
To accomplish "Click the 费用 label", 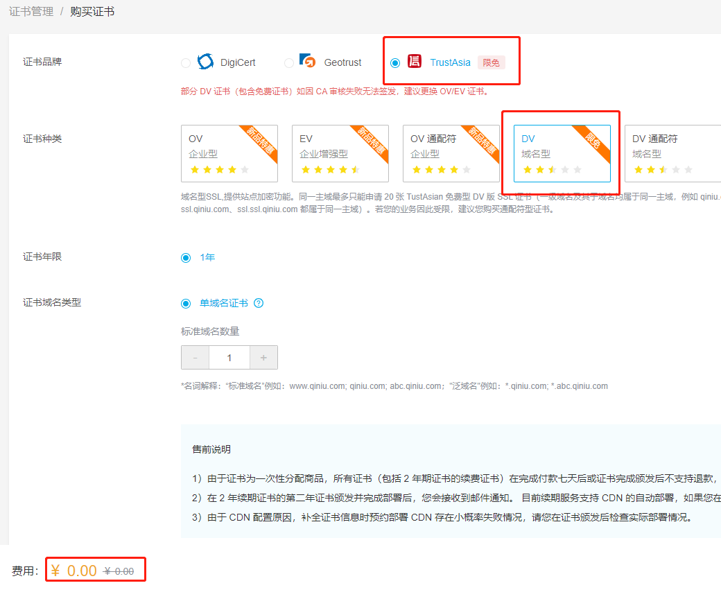I will (x=25, y=571).
